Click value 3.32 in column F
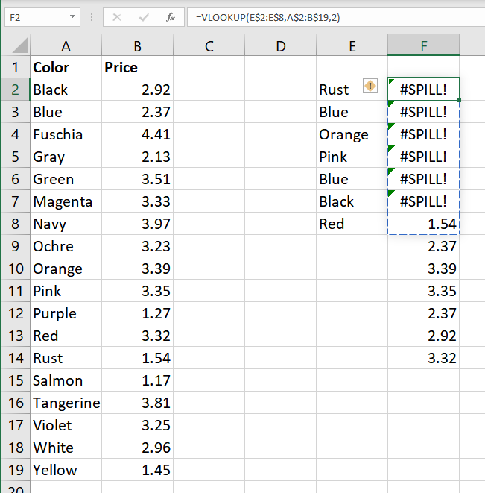 click(x=423, y=358)
